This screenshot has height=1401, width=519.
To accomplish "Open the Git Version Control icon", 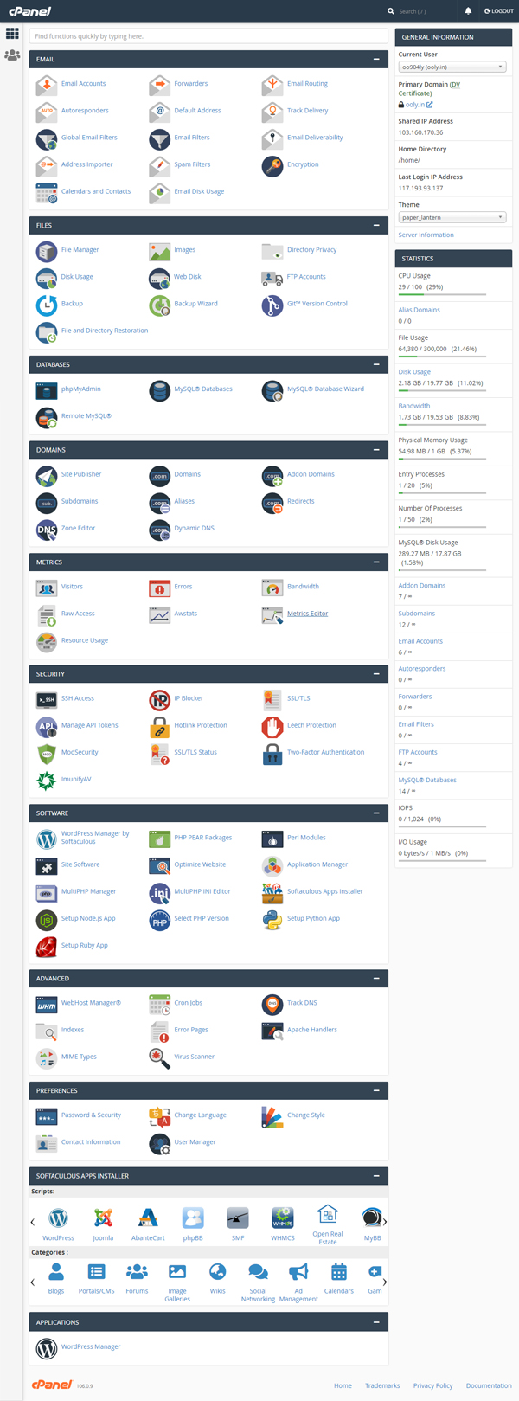I will pos(272,304).
